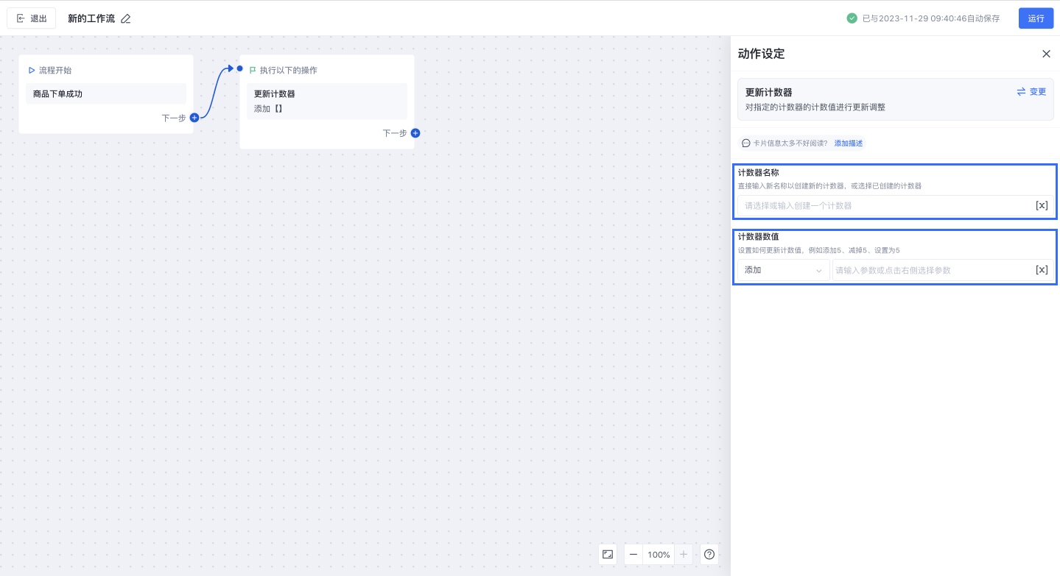Viewport: 1060px width, 576px height.
Task: Click the variable [x] icon in 计数器数值 field
Action: pyautogui.click(x=1042, y=270)
